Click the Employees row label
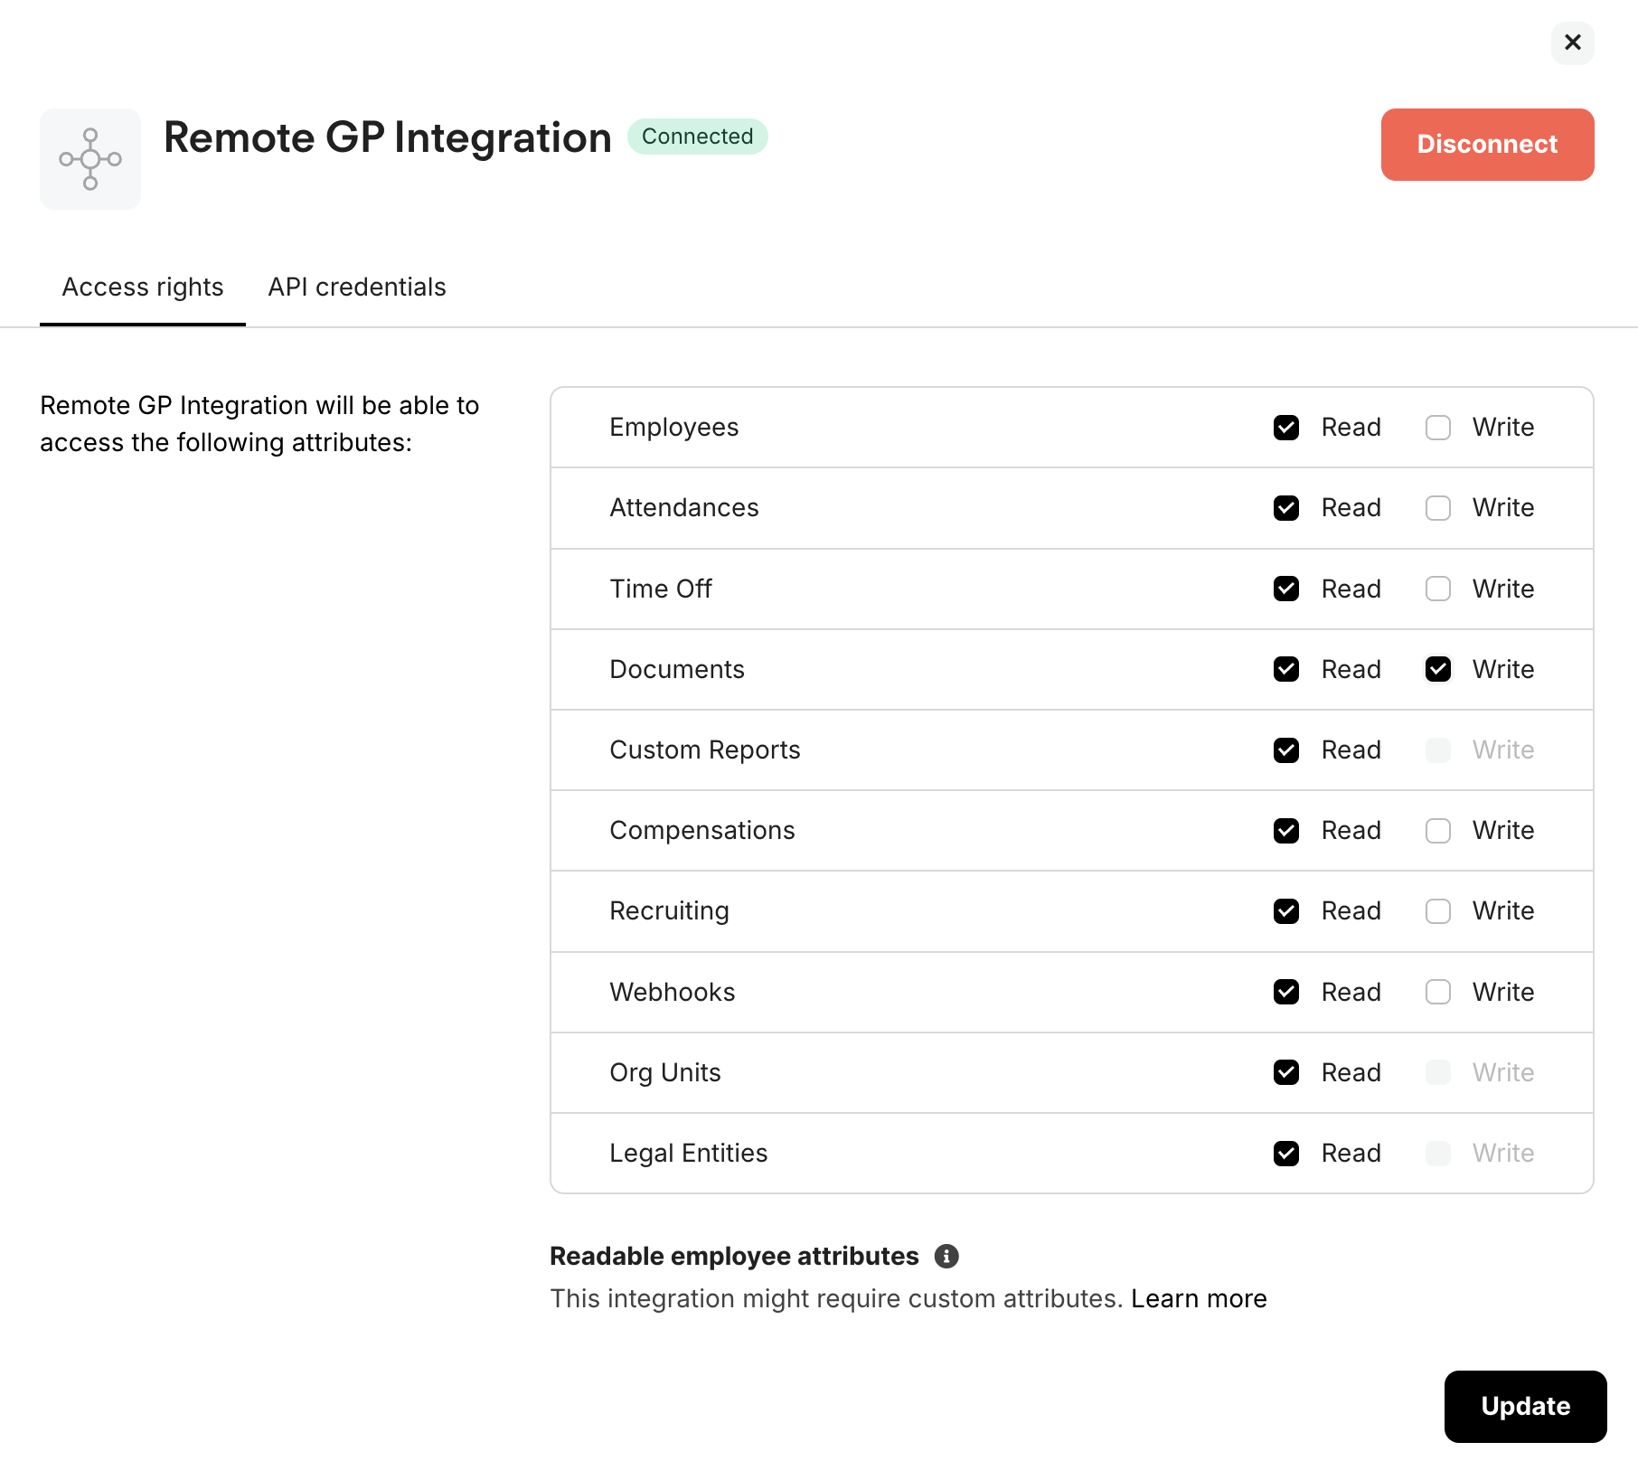The image size is (1638, 1461). pyautogui.click(x=673, y=427)
